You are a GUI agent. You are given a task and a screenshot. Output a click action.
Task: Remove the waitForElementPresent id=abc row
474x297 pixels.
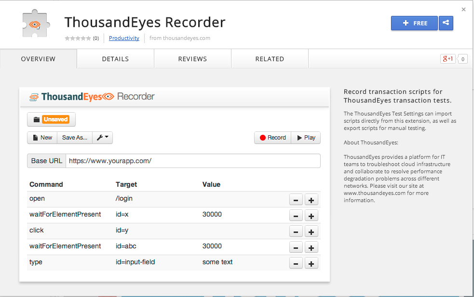click(296, 248)
